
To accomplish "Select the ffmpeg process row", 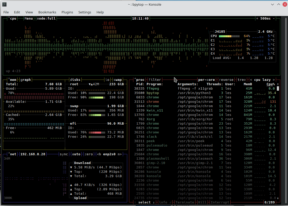I will tap(204, 89).
